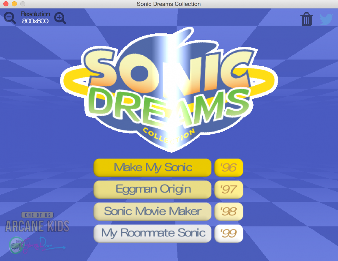
Task: Start Eggman Origin
Action: pyautogui.click(x=153, y=189)
